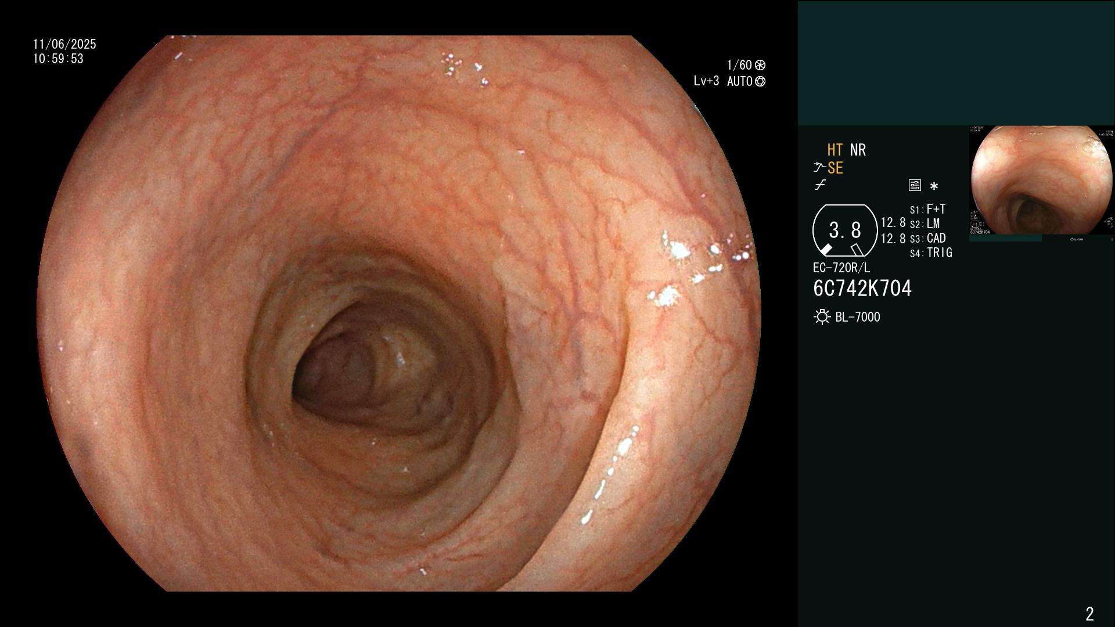This screenshot has width=1115, height=627.
Task: Select the S3: CAD switch assignment
Action: (927, 238)
